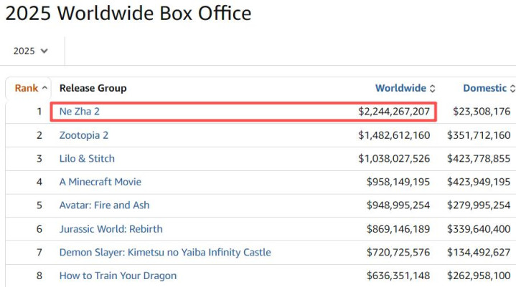The width and height of the screenshot is (516, 287).
Task: Open the 2025 year dropdown
Action: (31, 51)
